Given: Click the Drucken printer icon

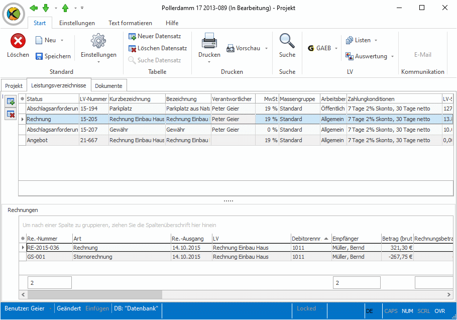Looking at the screenshot, I should click(x=209, y=41).
